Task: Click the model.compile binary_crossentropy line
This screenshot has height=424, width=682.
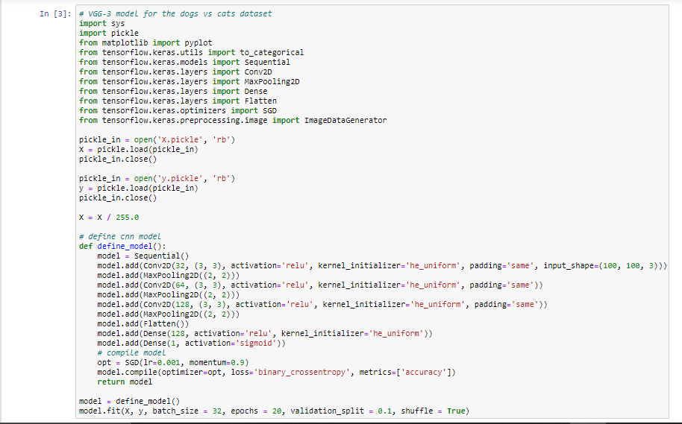Action: point(277,372)
